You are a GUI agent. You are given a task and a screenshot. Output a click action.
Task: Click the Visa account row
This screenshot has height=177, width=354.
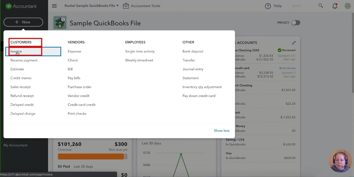260,156
